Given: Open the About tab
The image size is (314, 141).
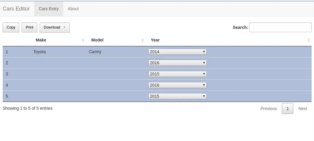Looking at the screenshot, I should pyautogui.click(x=73, y=9).
